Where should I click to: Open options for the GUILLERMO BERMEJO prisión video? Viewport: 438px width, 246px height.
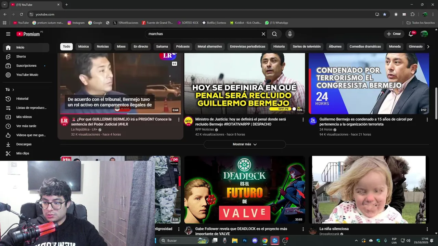tap(179, 120)
